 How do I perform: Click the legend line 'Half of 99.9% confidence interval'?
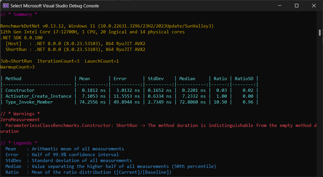75,155
